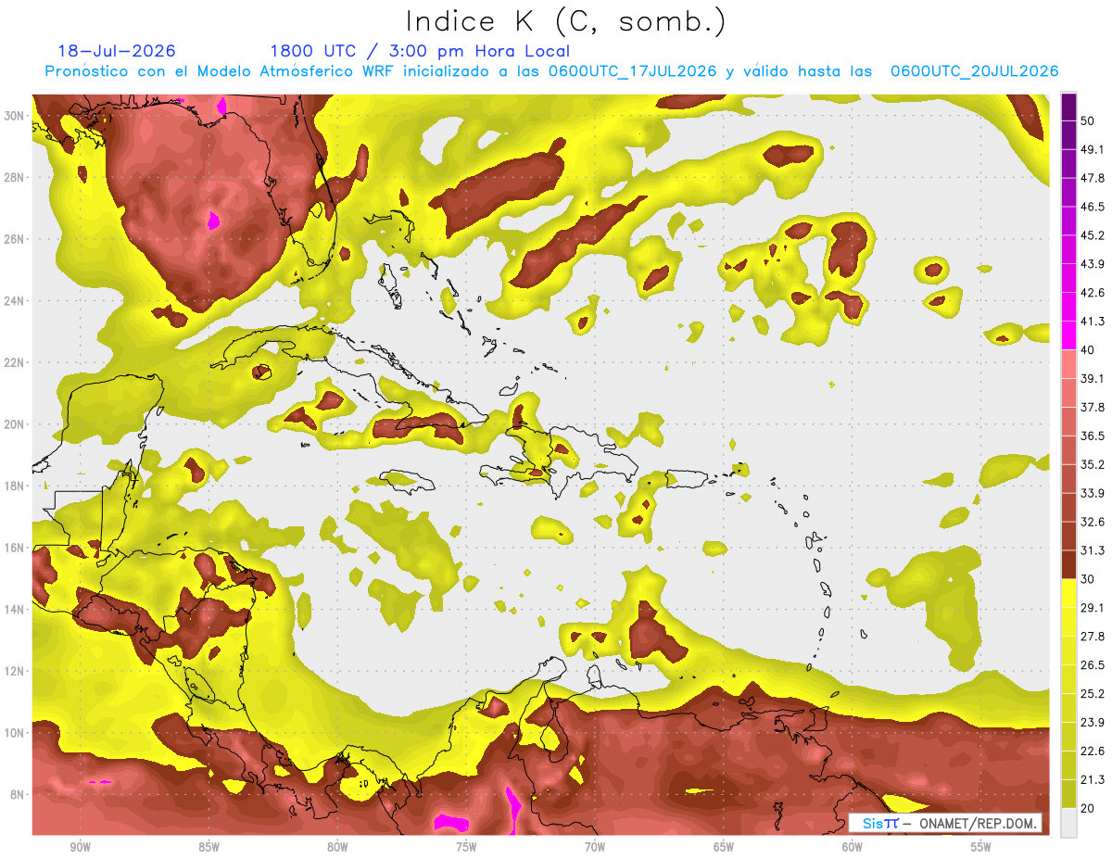Click the colorbar value 23.9
Screen dimensions: 1112x859
pyautogui.click(x=1093, y=723)
